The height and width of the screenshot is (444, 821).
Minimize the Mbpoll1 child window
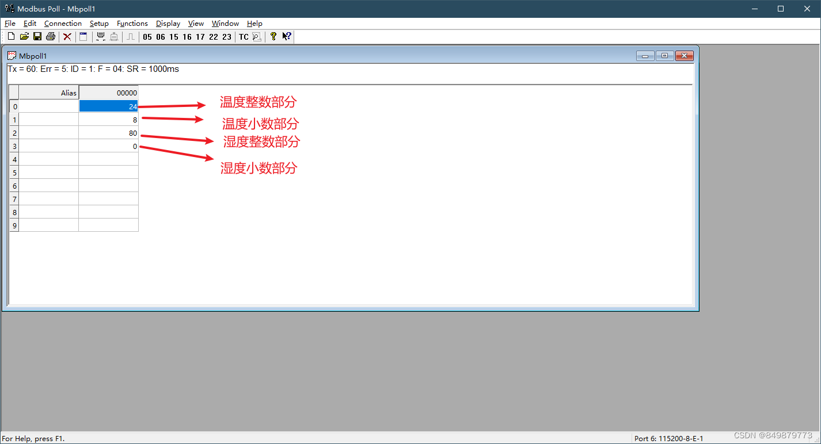[645, 56]
